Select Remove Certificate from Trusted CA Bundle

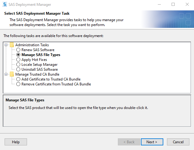coord(18,84)
